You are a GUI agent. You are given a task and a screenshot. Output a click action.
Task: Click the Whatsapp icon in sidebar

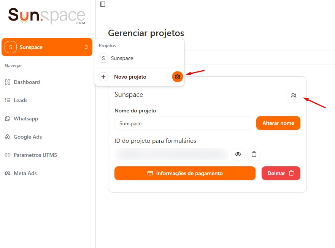coord(8,118)
